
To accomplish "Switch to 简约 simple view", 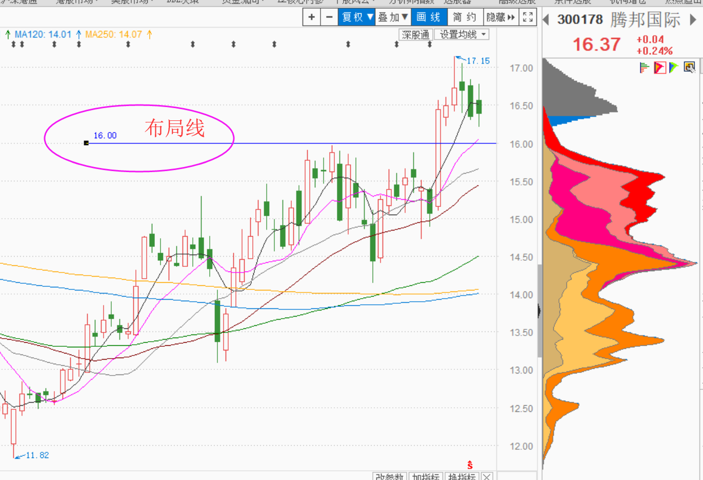I will coord(465,17).
